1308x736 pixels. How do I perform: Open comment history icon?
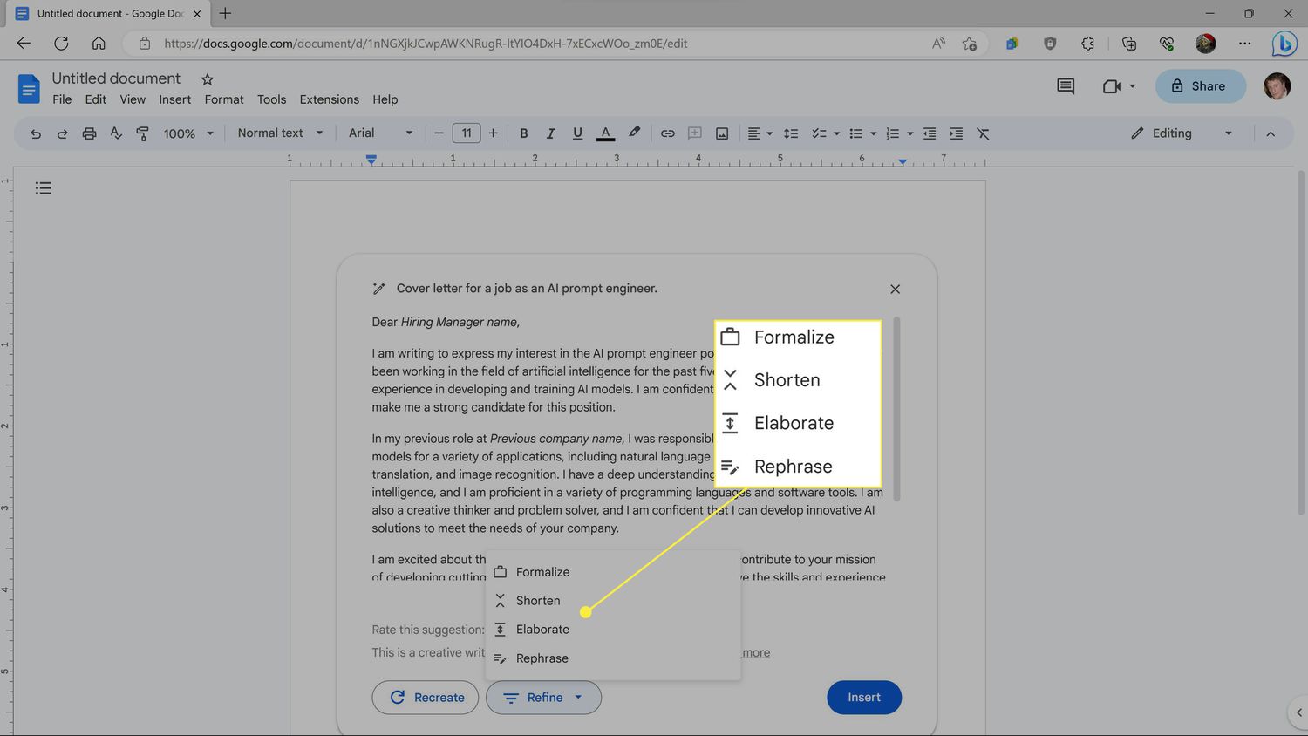1065,86
